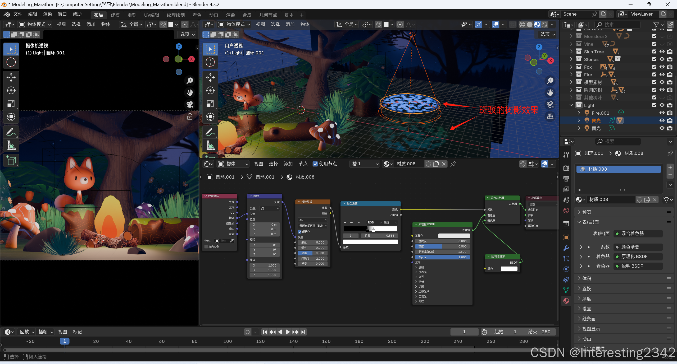Open the Modifiers wrench properties tab
The width and height of the screenshot is (677, 364).
coord(566,248)
